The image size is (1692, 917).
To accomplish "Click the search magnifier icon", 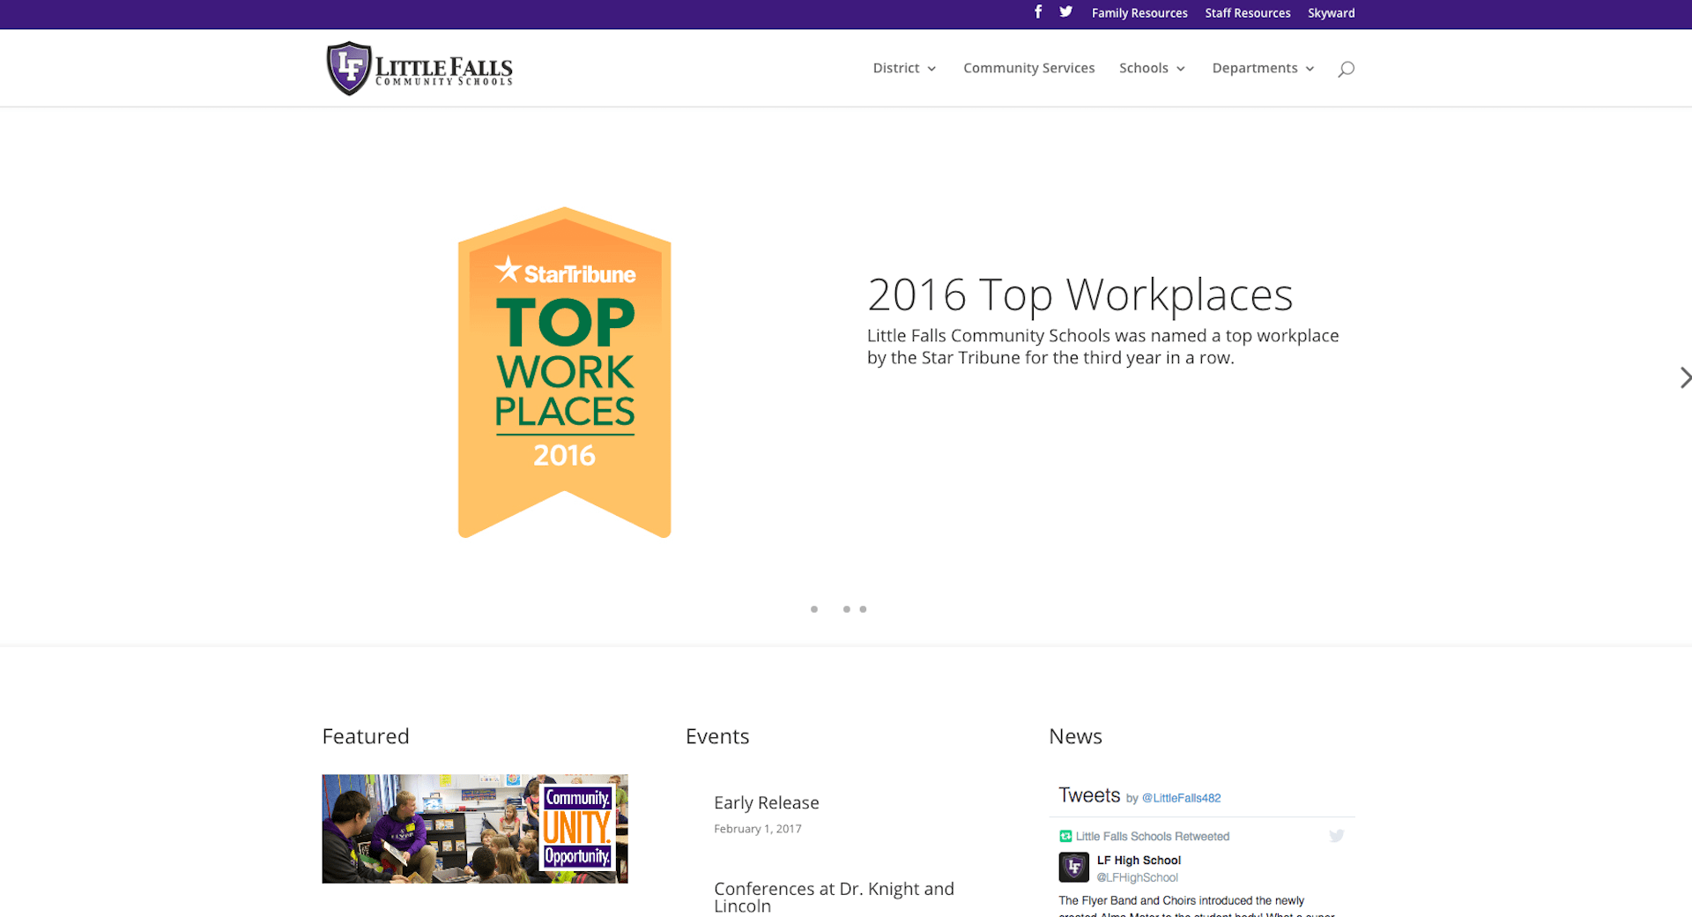I will pos(1346,69).
